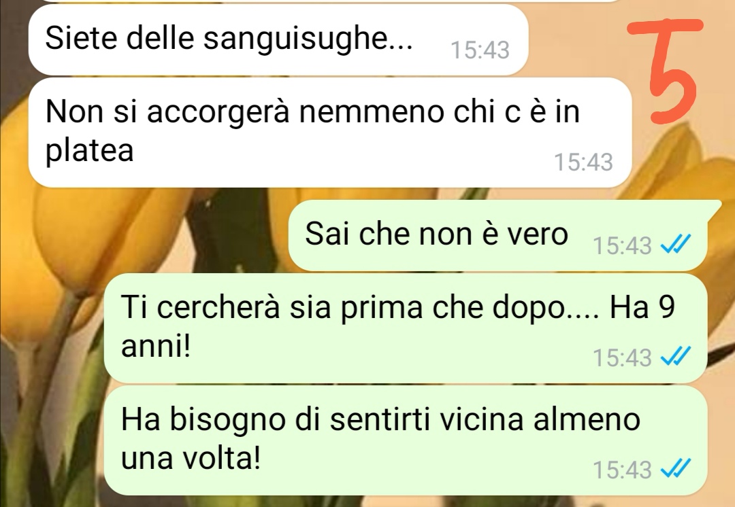Click the blue ticks on "una volta!" message
The height and width of the screenshot is (507, 735).
click(x=676, y=468)
